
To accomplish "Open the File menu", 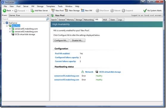I will 5,6.
